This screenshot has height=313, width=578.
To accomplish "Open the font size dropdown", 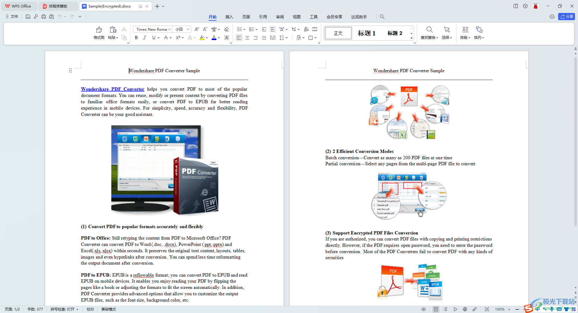I will coord(188,29).
